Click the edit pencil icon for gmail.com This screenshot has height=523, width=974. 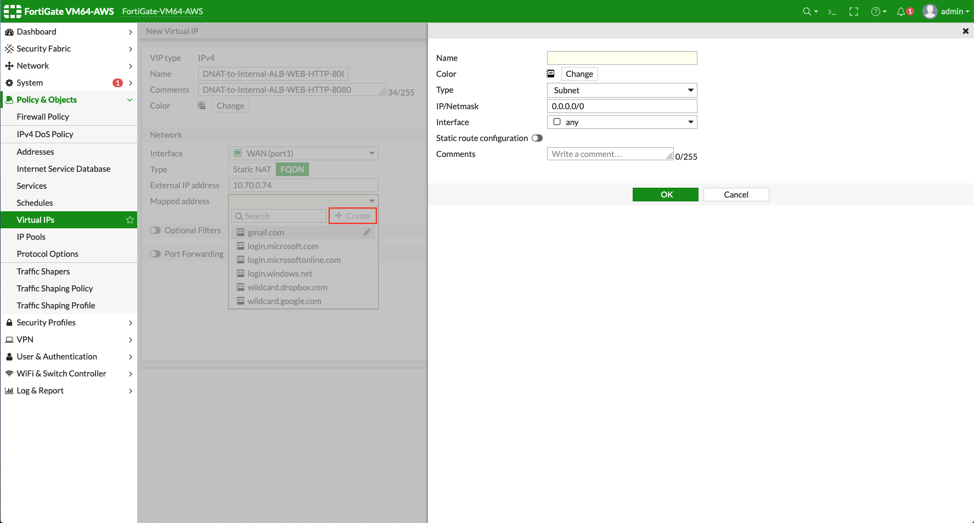(x=367, y=233)
